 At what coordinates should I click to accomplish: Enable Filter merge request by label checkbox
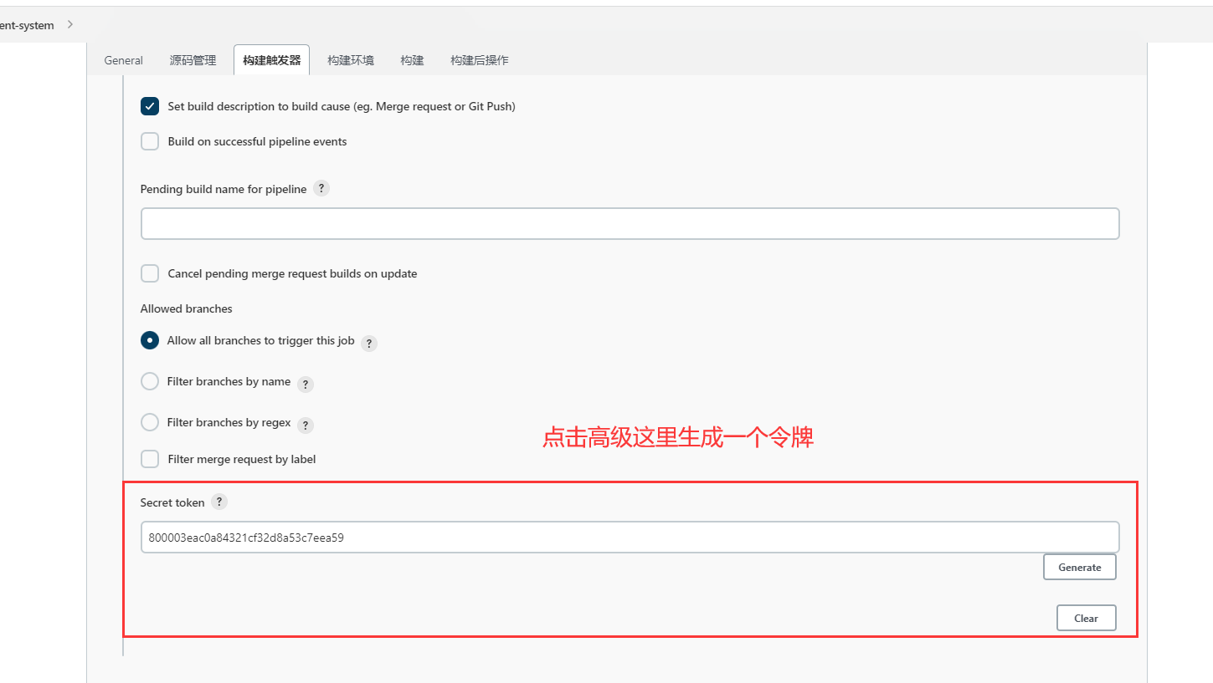click(x=150, y=459)
